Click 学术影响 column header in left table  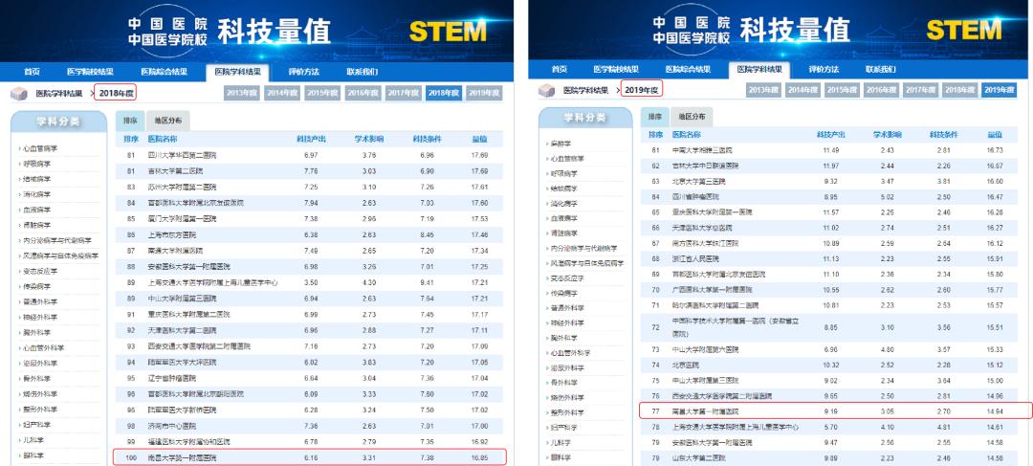click(x=369, y=139)
